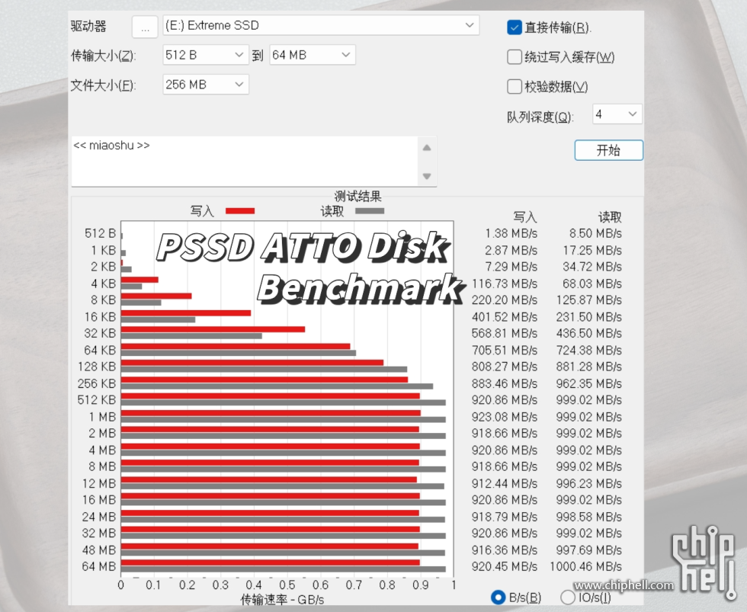This screenshot has height=612, width=747.
Task: Click the 7.29 MB/s write value
Action: click(511, 267)
